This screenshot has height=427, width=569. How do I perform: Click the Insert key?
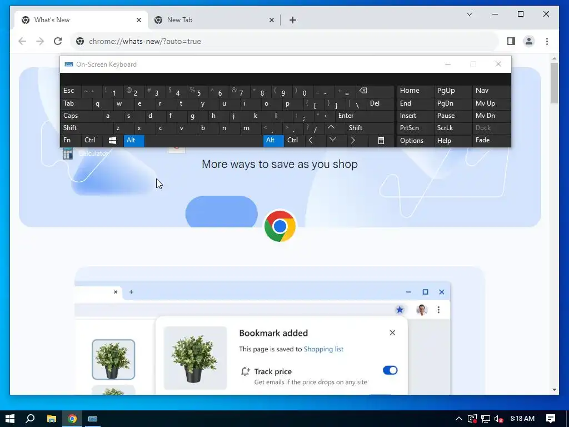tap(415, 116)
